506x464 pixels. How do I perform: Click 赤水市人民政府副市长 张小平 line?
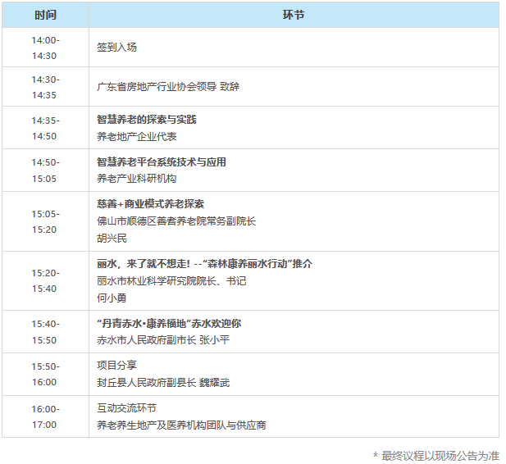pos(163,340)
